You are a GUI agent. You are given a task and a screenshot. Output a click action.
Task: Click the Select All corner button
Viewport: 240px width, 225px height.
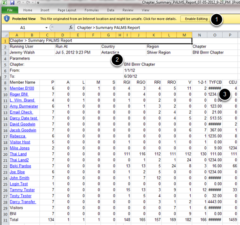click(5, 35)
